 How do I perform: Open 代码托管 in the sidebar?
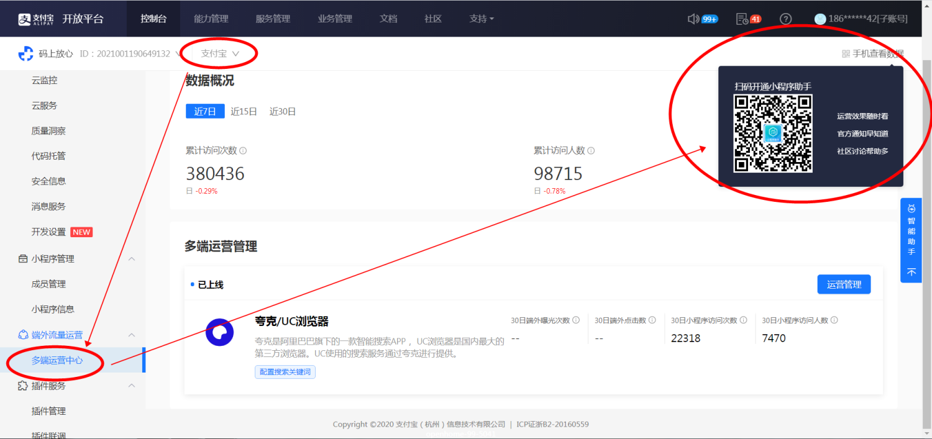click(48, 156)
